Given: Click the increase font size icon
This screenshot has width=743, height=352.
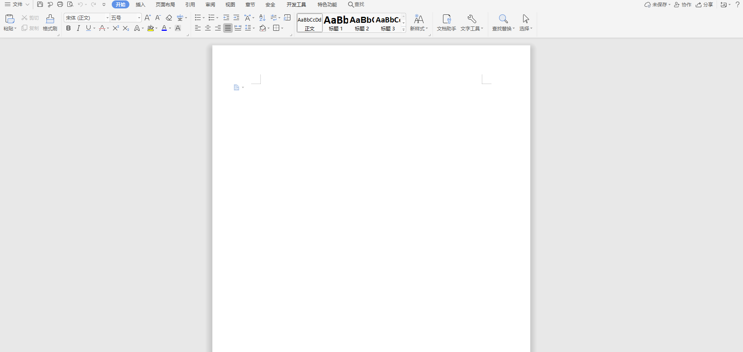Looking at the screenshot, I should [x=147, y=18].
